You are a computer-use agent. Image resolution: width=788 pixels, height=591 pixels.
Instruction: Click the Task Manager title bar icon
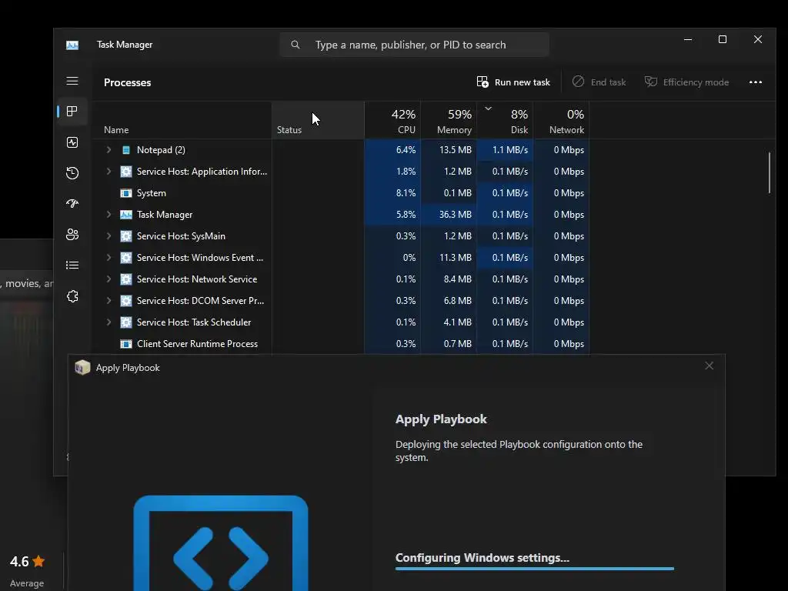[x=72, y=45]
